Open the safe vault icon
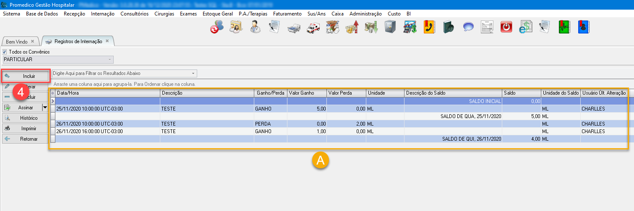Viewport: 634px width, 211px height. coord(390,27)
